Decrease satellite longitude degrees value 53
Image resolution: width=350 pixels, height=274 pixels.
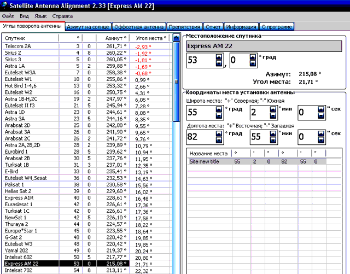pos(219,63)
